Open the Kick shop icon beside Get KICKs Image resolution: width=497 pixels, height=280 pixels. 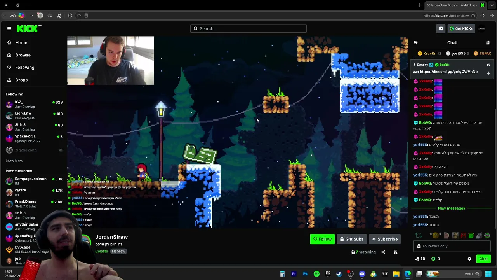(x=441, y=28)
